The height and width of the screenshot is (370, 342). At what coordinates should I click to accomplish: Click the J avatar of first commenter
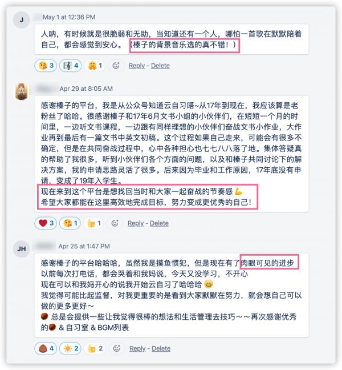[x=22, y=19]
